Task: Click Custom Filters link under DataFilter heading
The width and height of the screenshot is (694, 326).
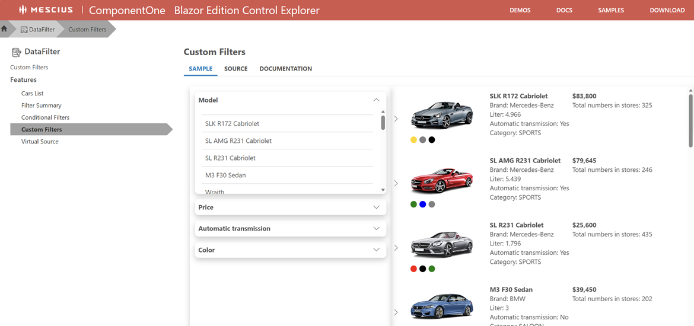Action: tap(29, 67)
